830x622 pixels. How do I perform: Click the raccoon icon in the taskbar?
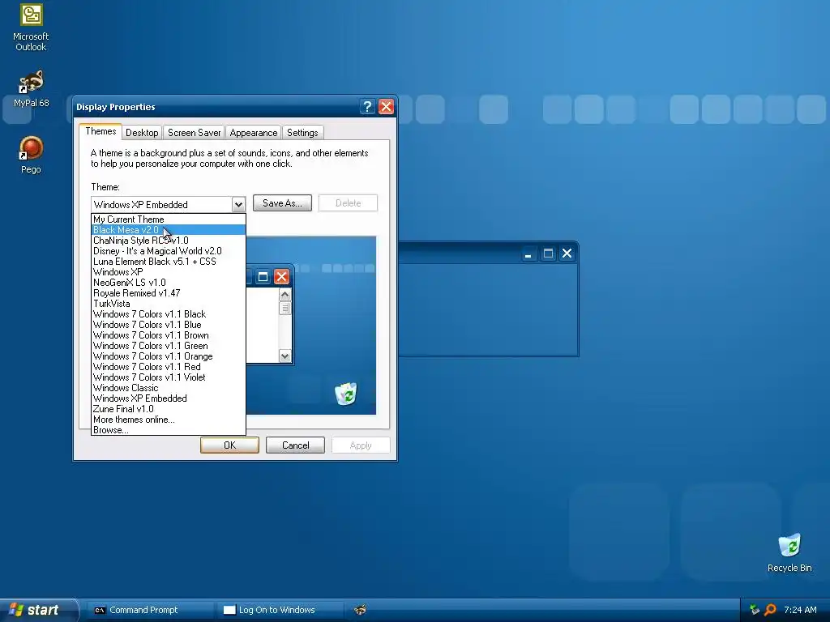pos(360,610)
